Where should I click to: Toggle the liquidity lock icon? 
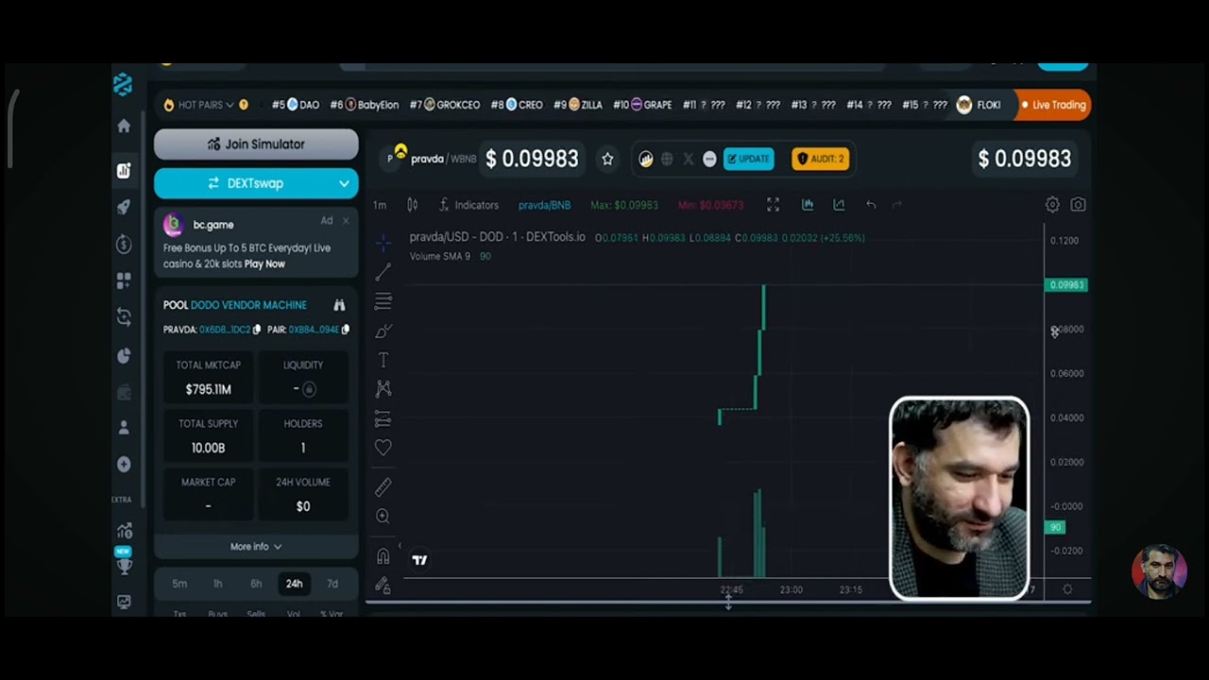tap(309, 389)
